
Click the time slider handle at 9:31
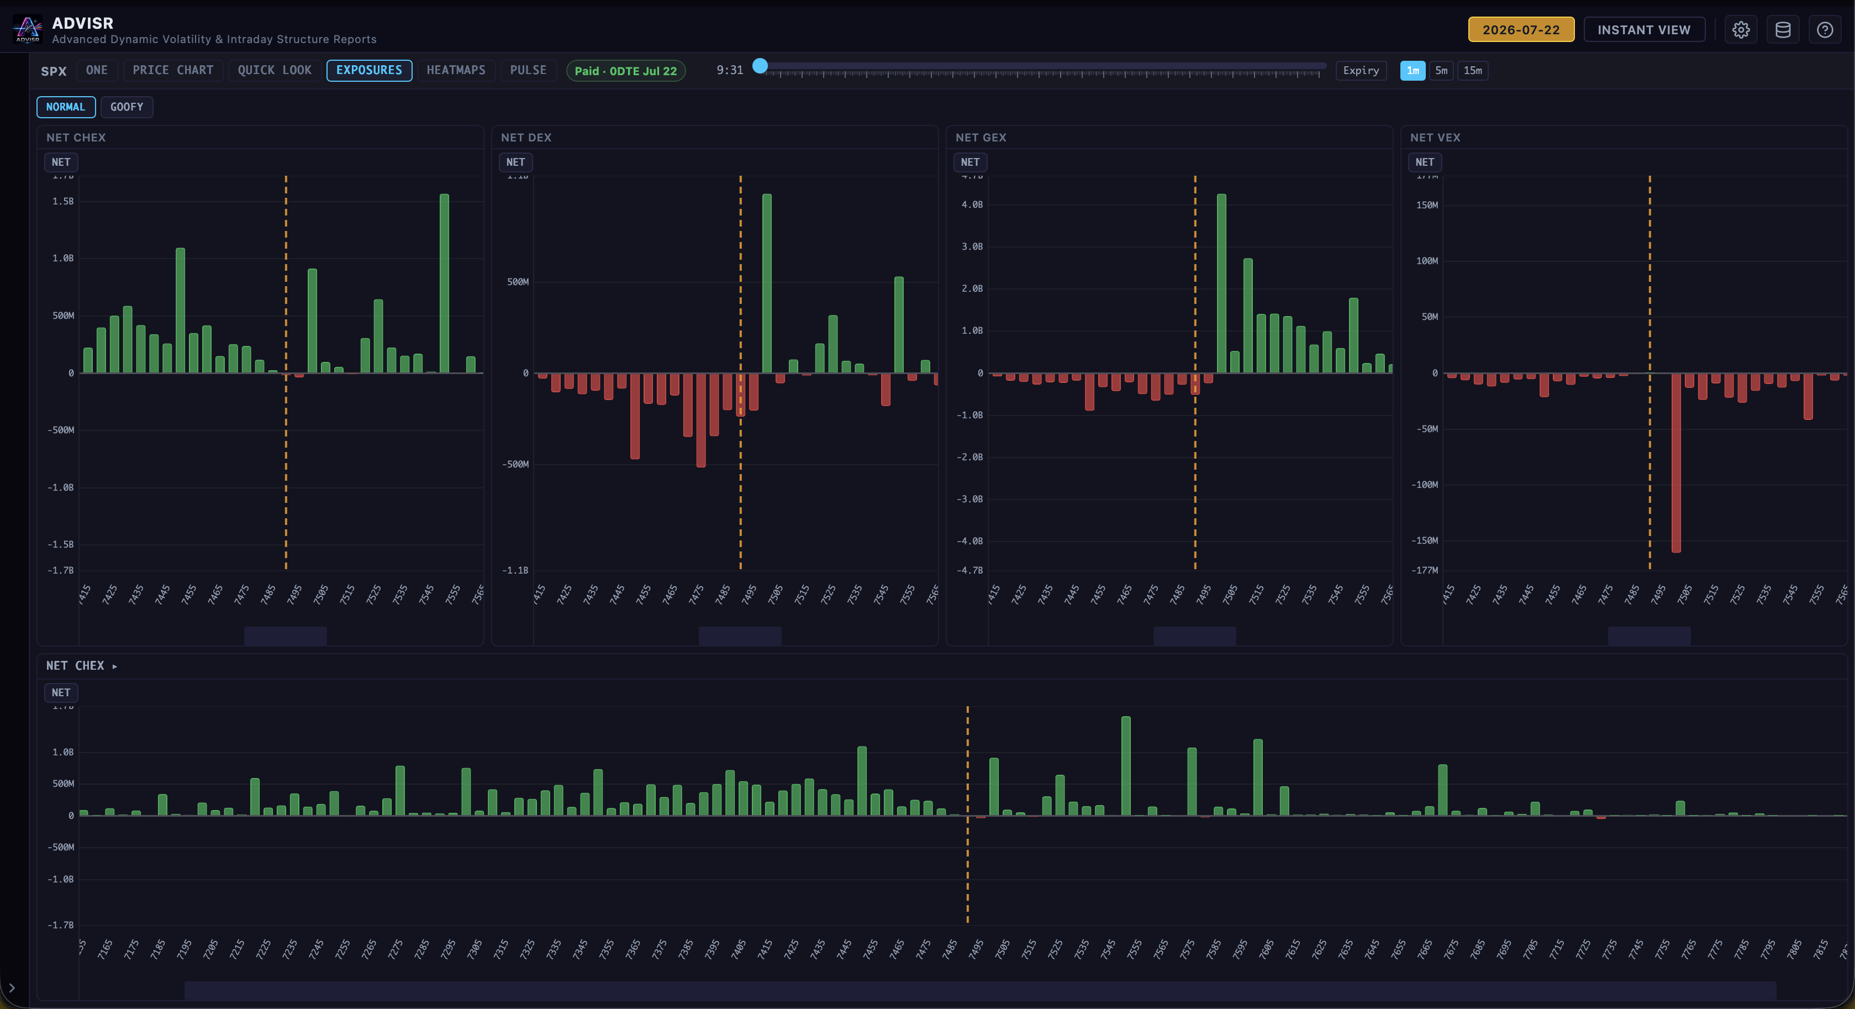pos(760,66)
